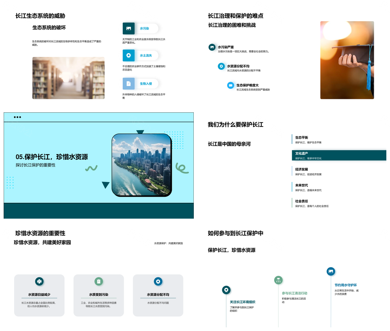Select the blurred library photo

point(68,78)
